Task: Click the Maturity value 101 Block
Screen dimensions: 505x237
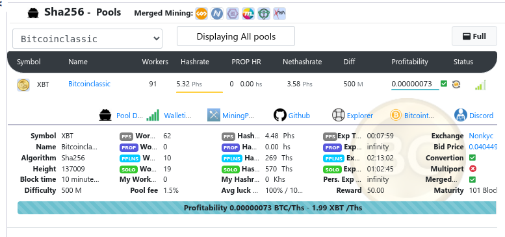Action: (x=483, y=190)
